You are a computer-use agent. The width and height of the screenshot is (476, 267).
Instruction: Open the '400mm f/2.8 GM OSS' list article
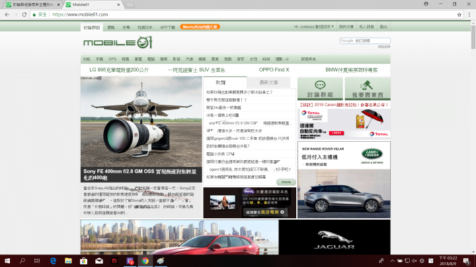tap(250, 123)
